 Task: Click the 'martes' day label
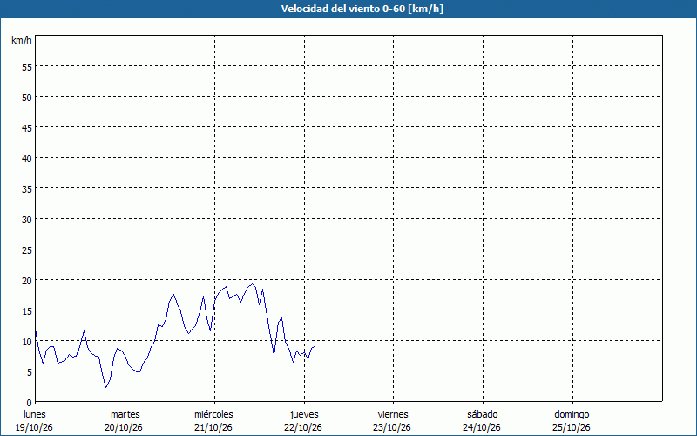tap(125, 414)
